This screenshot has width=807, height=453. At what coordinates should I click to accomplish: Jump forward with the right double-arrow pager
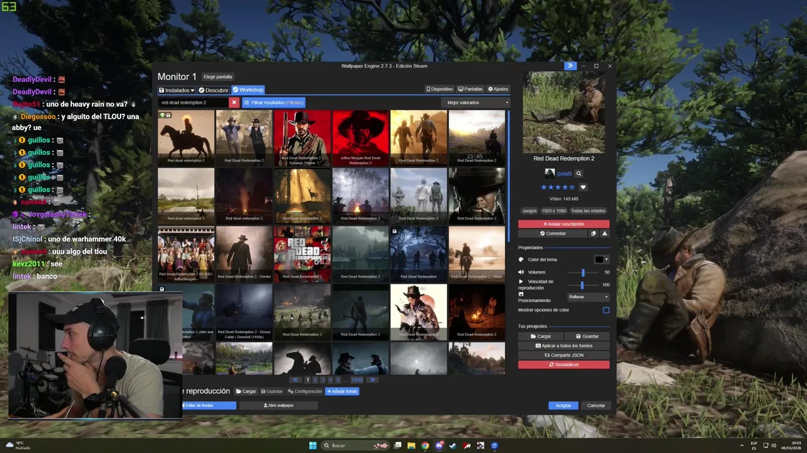pos(372,380)
